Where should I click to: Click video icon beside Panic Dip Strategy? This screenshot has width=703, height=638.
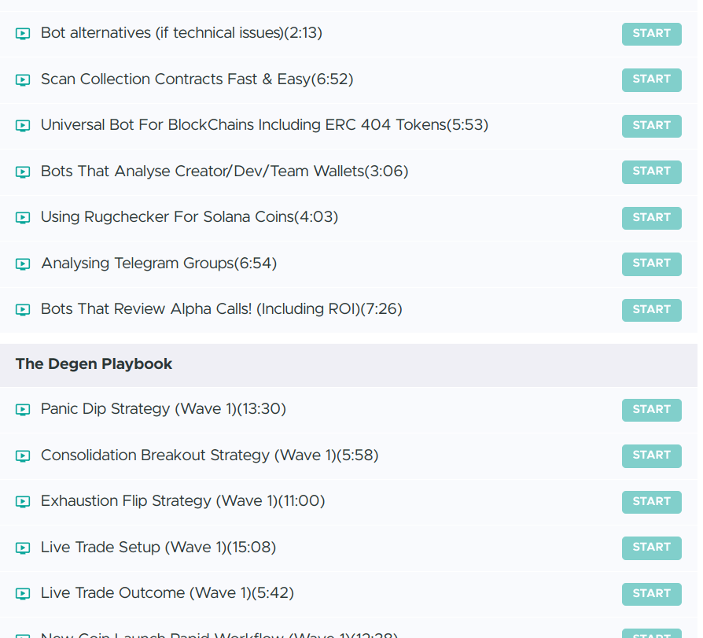23,409
